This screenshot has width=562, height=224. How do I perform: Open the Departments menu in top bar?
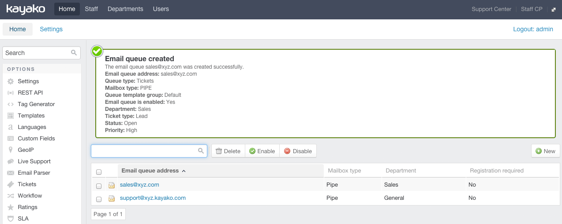(x=125, y=9)
